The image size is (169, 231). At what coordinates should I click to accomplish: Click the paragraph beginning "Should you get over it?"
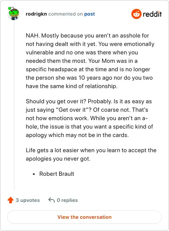90,118
